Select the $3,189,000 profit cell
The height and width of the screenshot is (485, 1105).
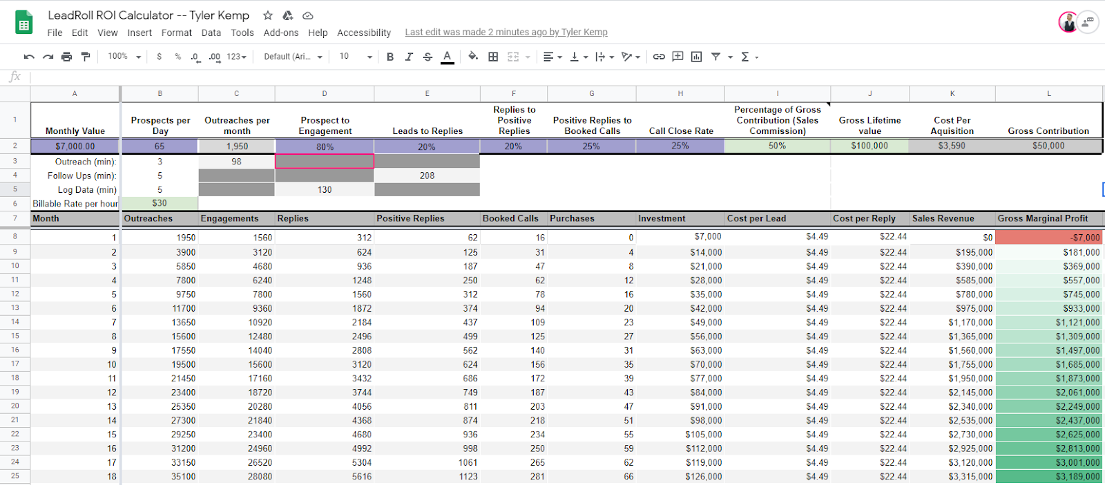click(x=1049, y=477)
